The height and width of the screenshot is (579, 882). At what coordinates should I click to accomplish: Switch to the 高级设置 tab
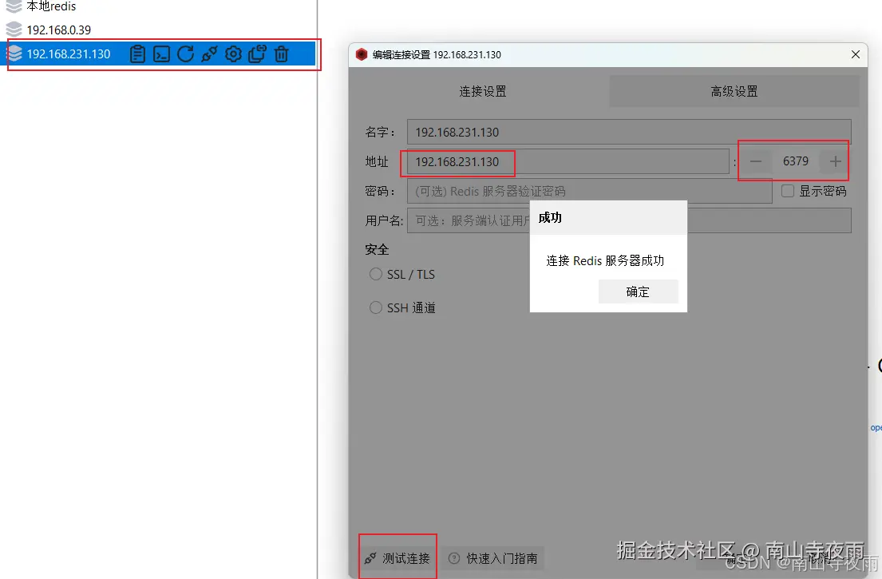(733, 90)
